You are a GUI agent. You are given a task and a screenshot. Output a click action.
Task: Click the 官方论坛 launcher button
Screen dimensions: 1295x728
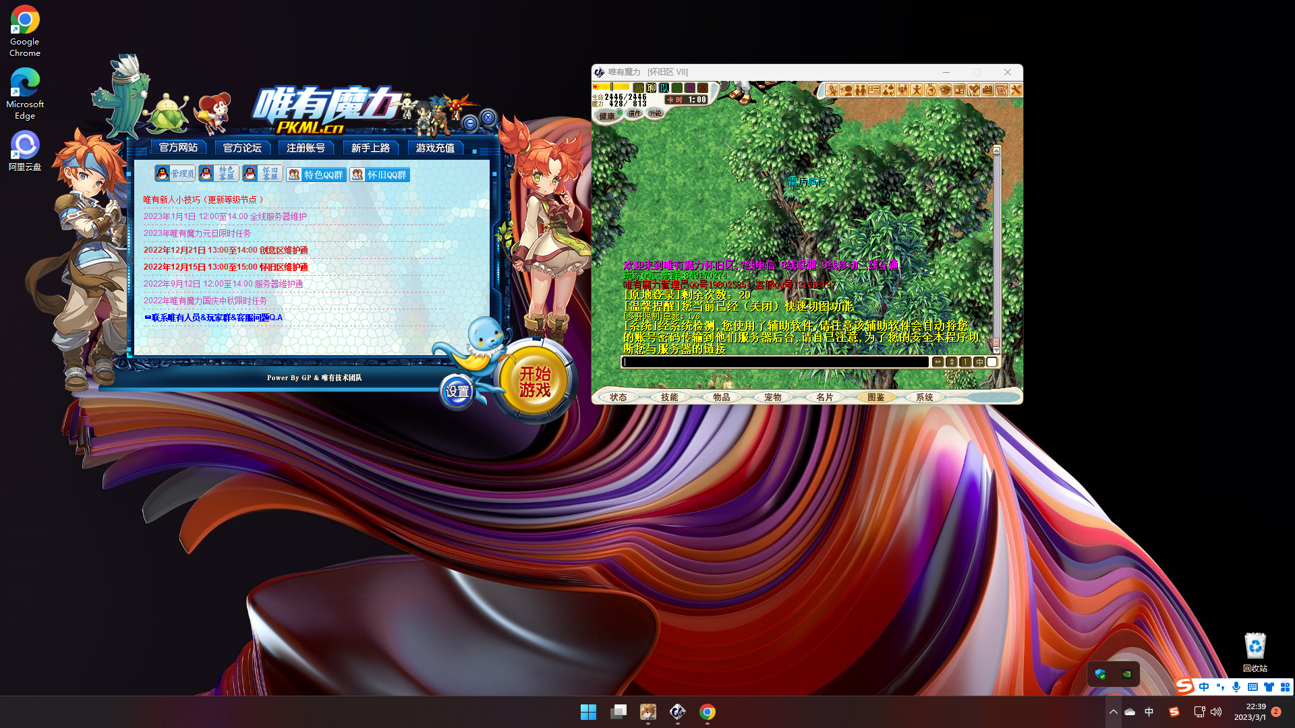click(x=242, y=148)
